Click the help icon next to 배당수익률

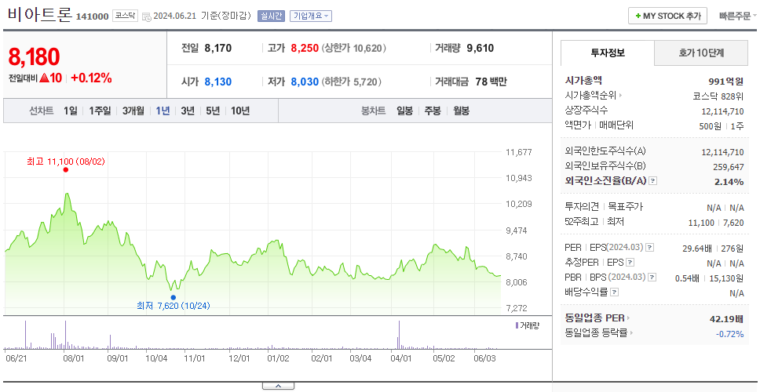point(614,292)
